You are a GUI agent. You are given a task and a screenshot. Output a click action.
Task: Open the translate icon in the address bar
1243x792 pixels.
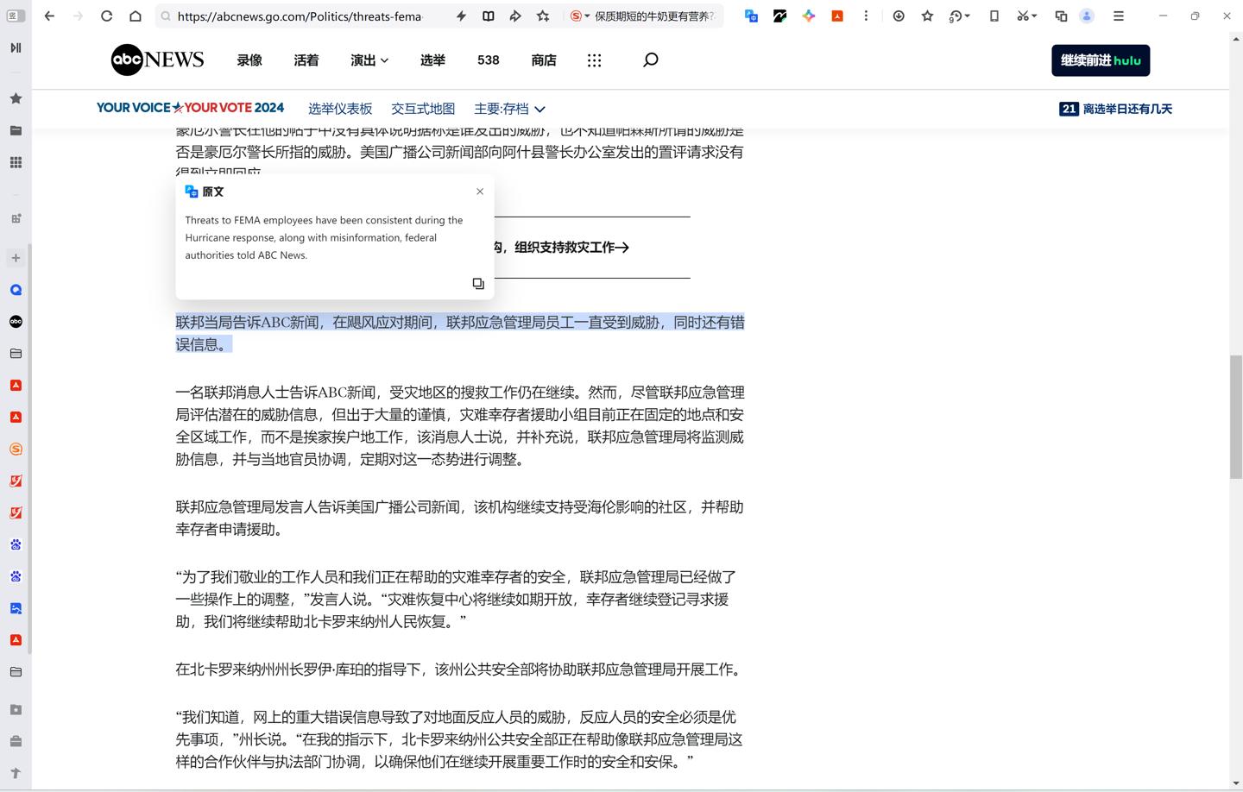point(751,16)
